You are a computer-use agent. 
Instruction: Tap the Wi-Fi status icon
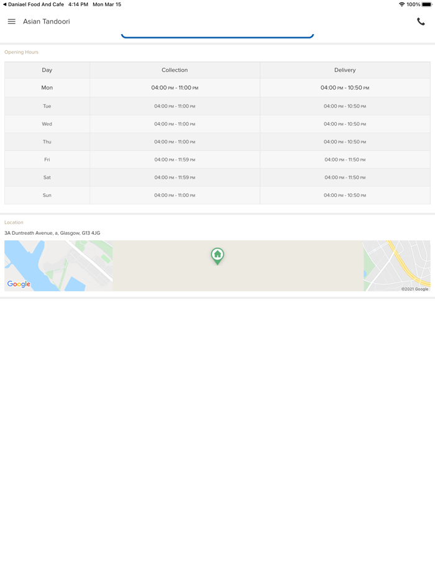(401, 4)
